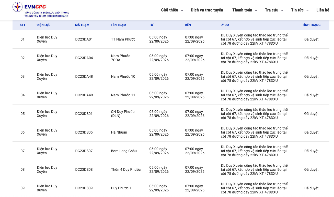Screen dimensions: 334x197
Task: Expand the Thanh toán dropdown arrow
Action: (256, 10)
